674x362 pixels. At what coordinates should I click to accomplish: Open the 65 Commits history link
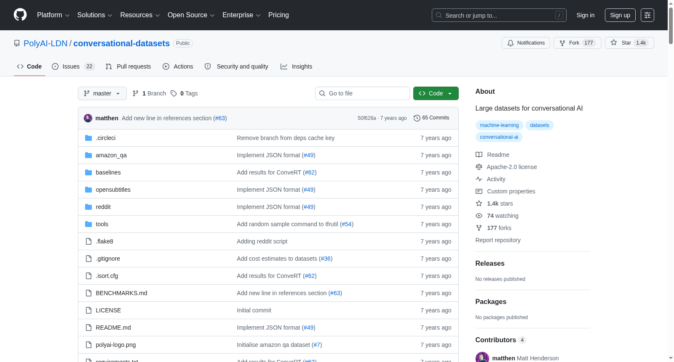point(431,118)
